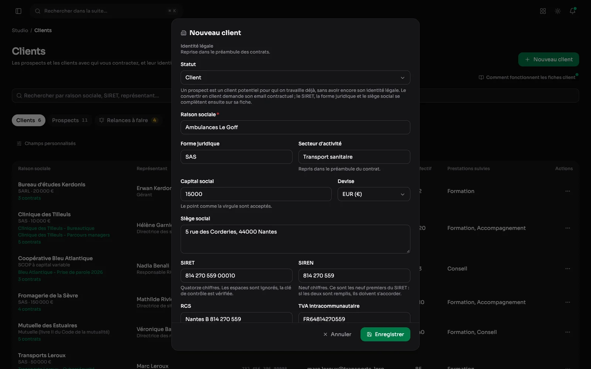Open Bleu Atlantique – Prise de parole 2026
591x369 pixels.
click(61, 272)
